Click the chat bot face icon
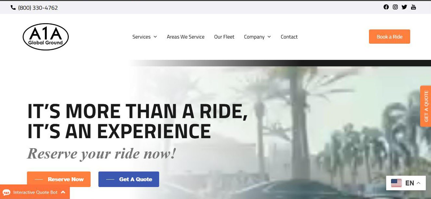The width and height of the screenshot is (431, 199). tap(6, 193)
